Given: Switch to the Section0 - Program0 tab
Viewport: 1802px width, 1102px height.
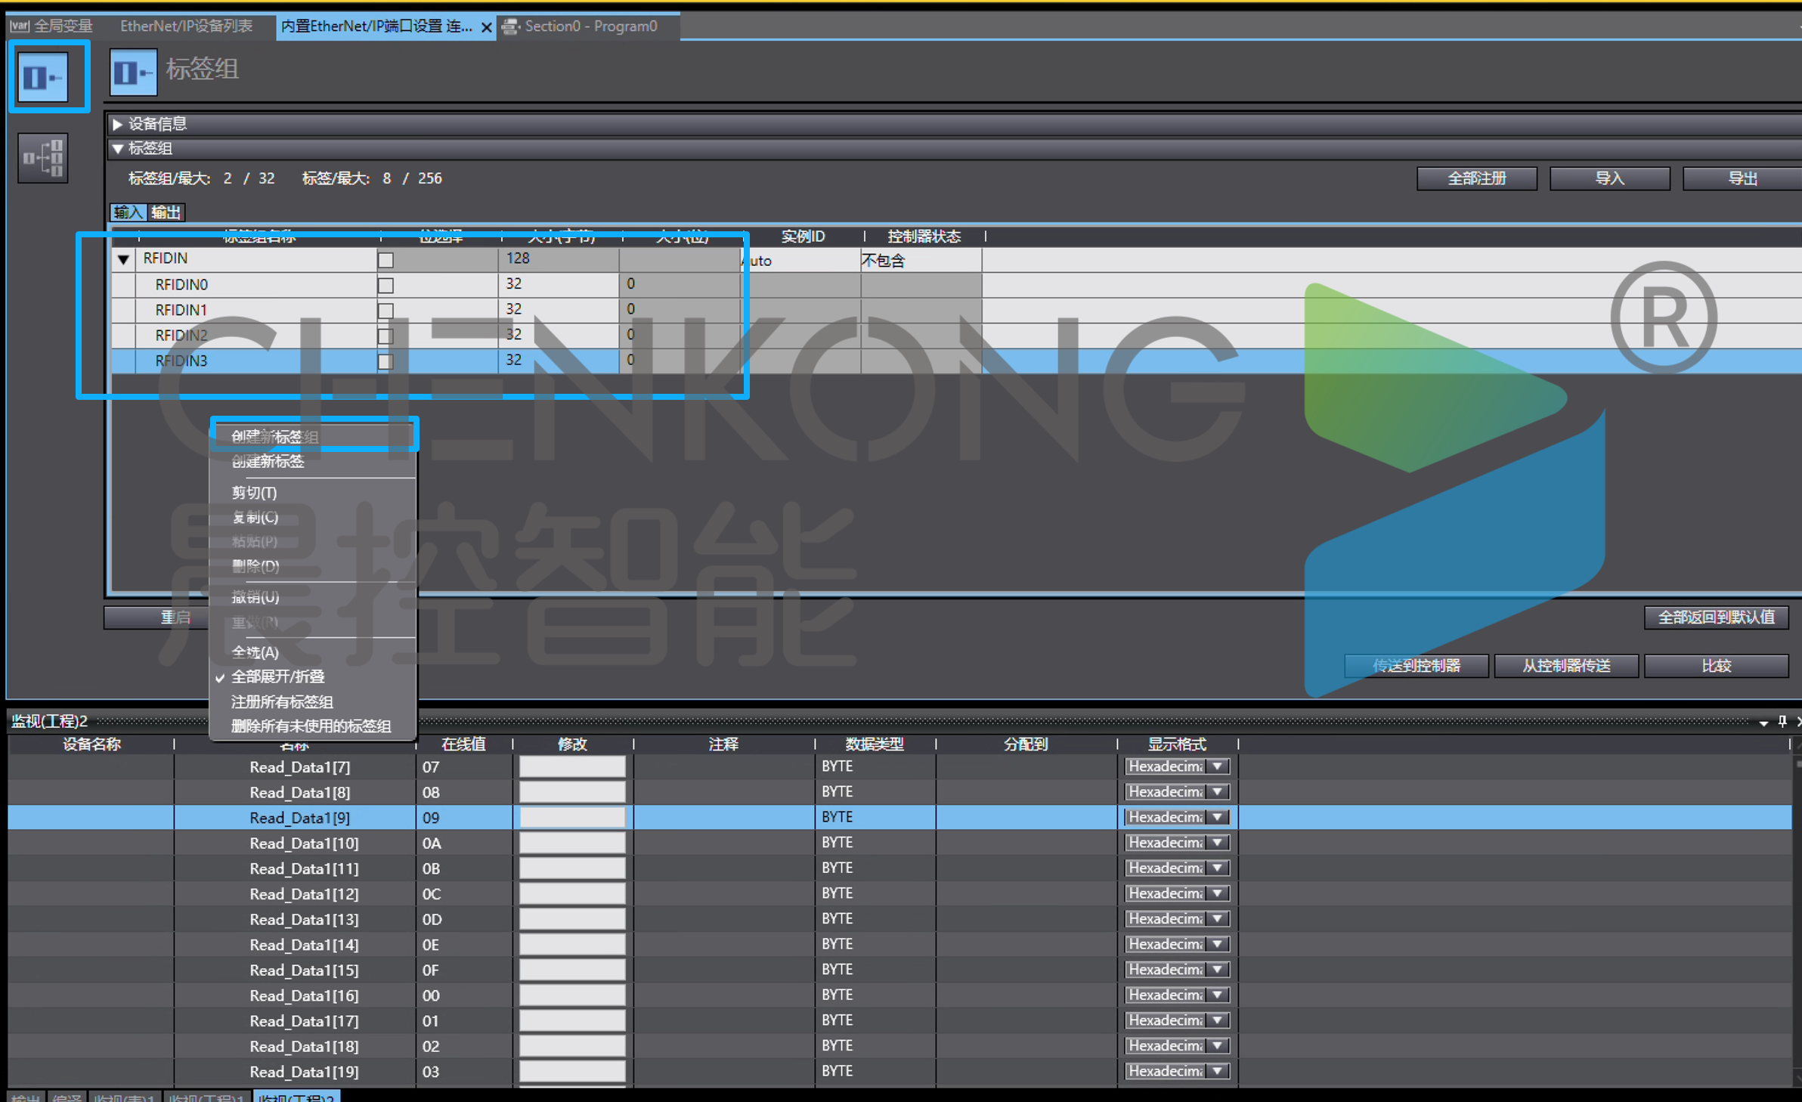Looking at the screenshot, I should 590,26.
